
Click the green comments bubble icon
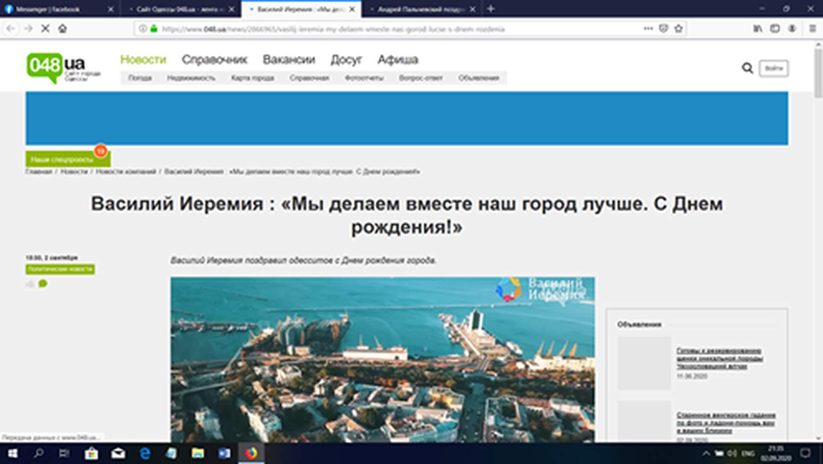pyautogui.click(x=42, y=283)
